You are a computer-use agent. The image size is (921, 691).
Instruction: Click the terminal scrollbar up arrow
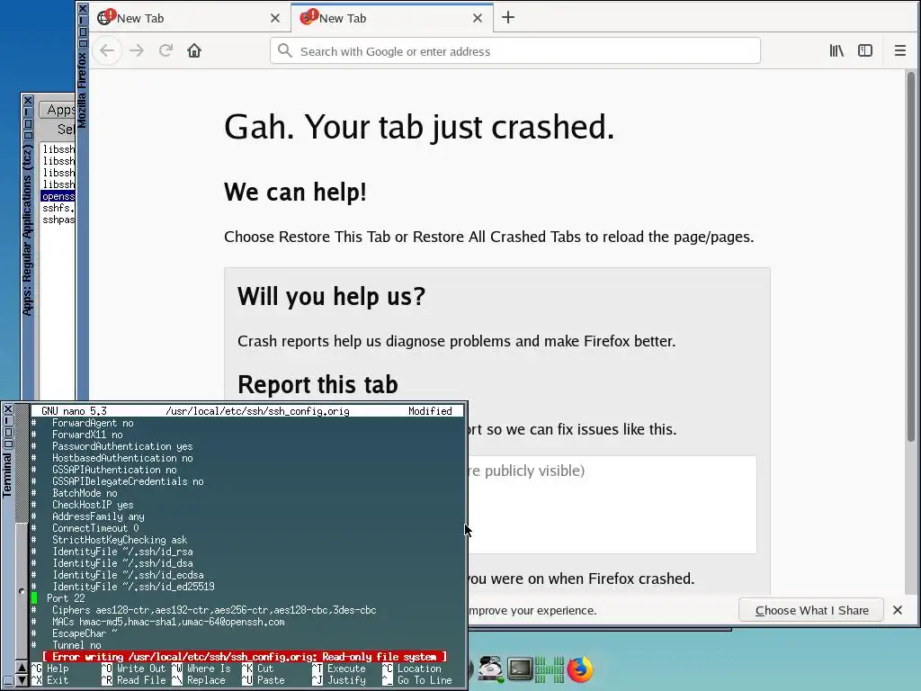click(22, 668)
